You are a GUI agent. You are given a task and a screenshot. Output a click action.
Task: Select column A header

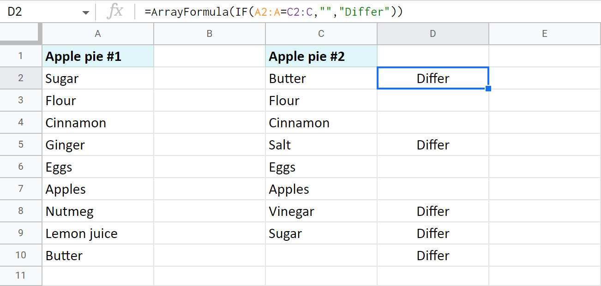[98, 34]
